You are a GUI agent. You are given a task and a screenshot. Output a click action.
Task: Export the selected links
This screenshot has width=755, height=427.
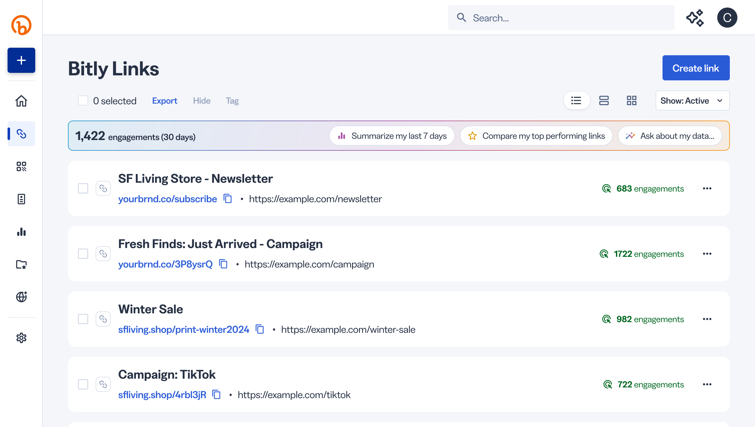(x=165, y=100)
